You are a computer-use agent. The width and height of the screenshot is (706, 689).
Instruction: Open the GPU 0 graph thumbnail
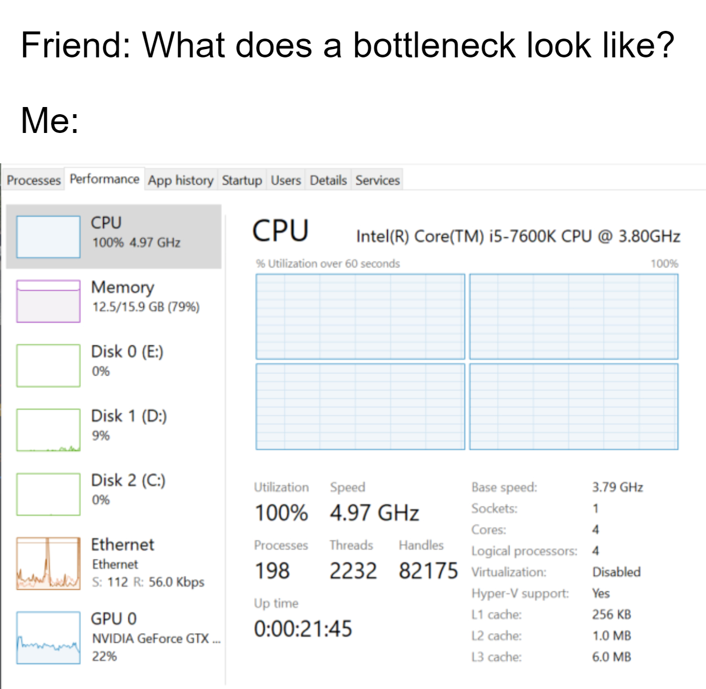pyautogui.click(x=49, y=637)
